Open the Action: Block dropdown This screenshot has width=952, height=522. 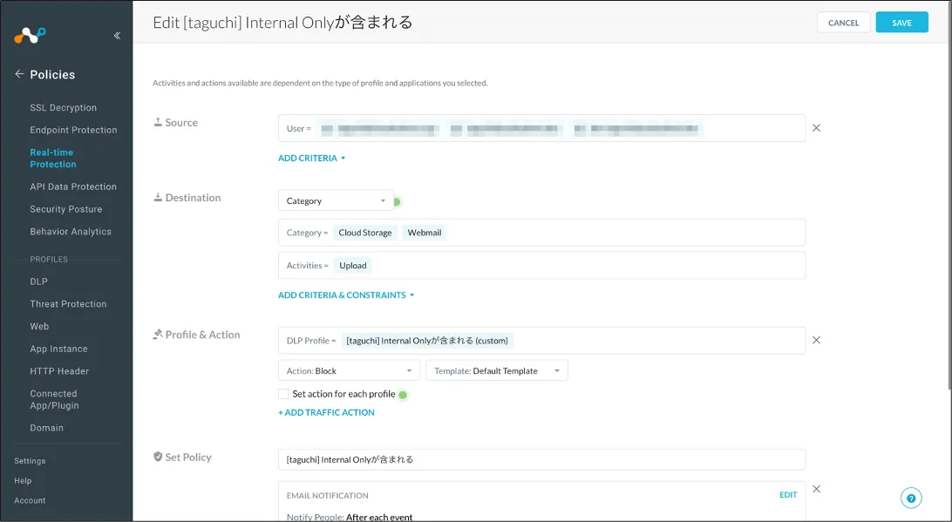click(349, 370)
